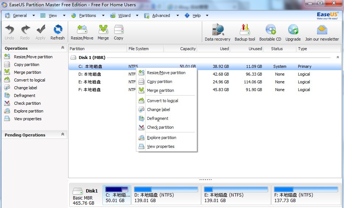Choose Copy partition in Operations panel

[x=27, y=65]
